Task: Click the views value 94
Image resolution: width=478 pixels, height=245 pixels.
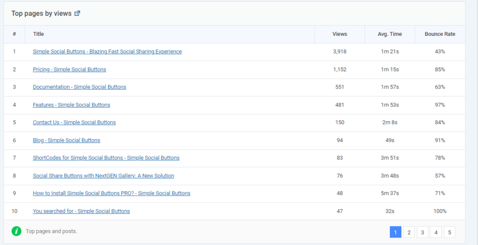Action: [340, 140]
